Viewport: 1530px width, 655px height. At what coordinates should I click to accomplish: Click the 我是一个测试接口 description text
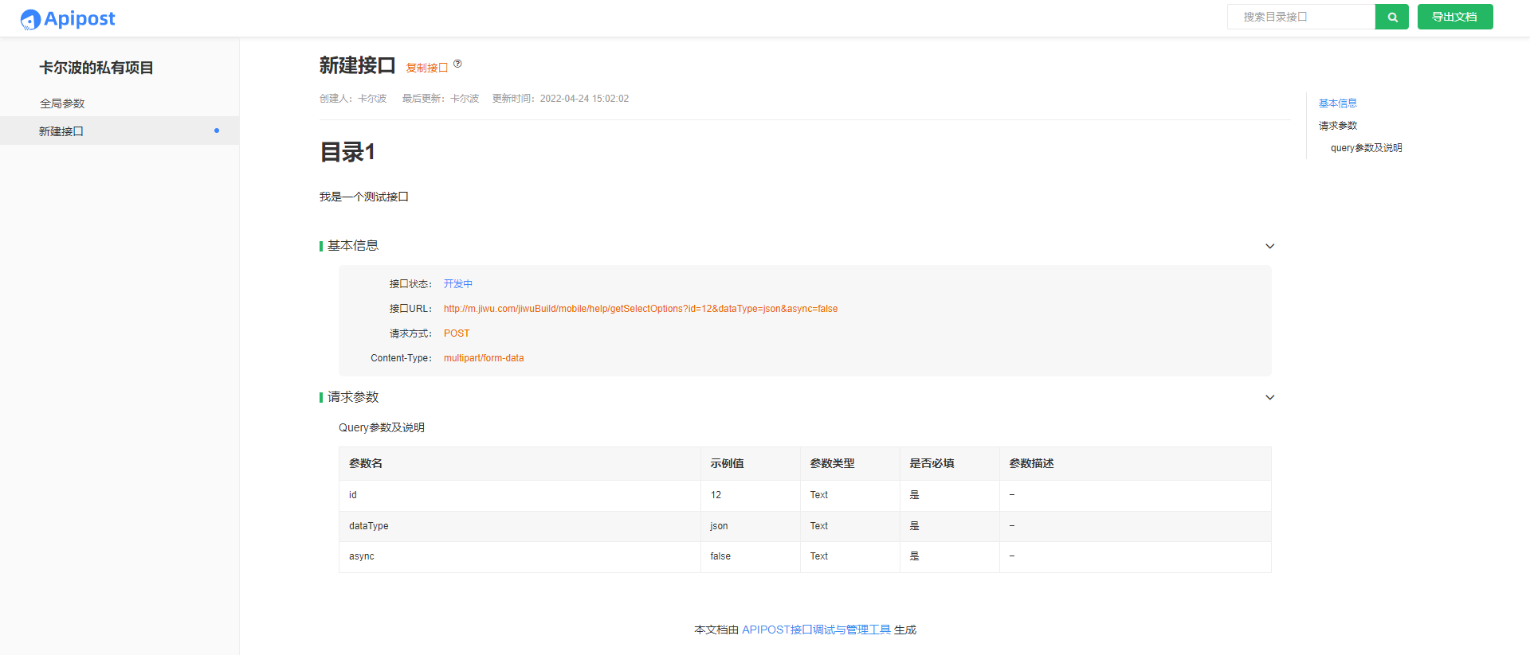coord(364,197)
